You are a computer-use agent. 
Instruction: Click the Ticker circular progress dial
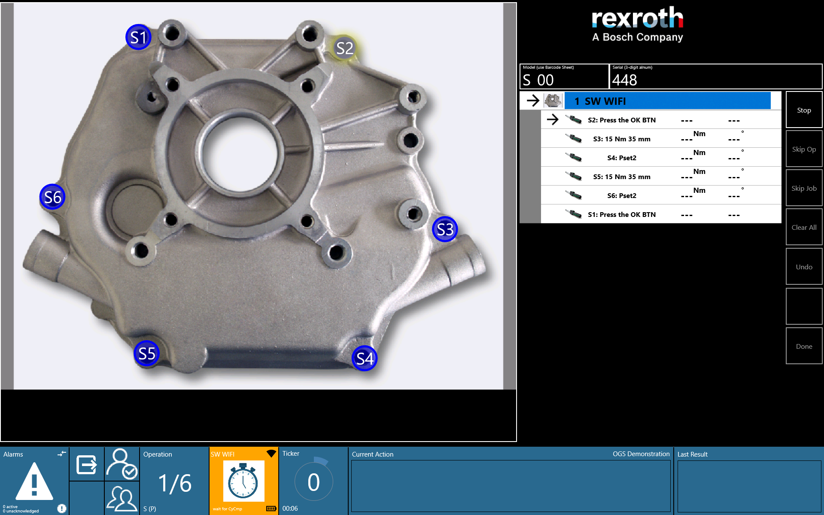[x=313, y=481]
